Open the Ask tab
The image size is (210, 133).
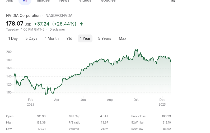(x=10, y=1)
